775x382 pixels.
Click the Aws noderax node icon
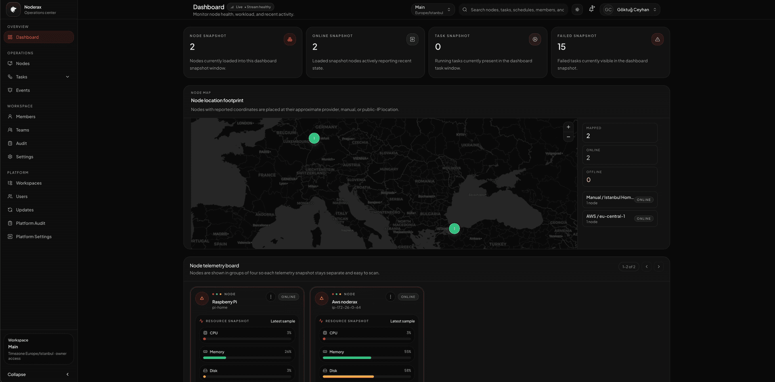322,298
